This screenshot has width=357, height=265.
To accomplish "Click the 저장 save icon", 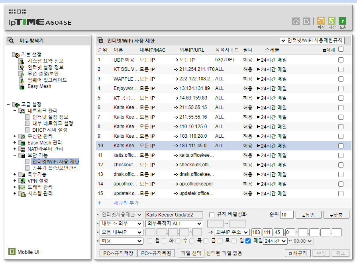I will pyautogui.click(x=332, y=21).
